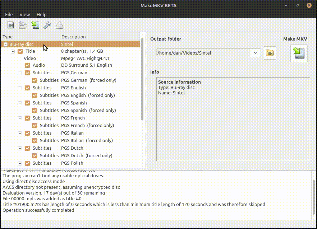Toggle PGS Dutch (forced only) checkbox

pyautogui.click(x=35, y=156)
